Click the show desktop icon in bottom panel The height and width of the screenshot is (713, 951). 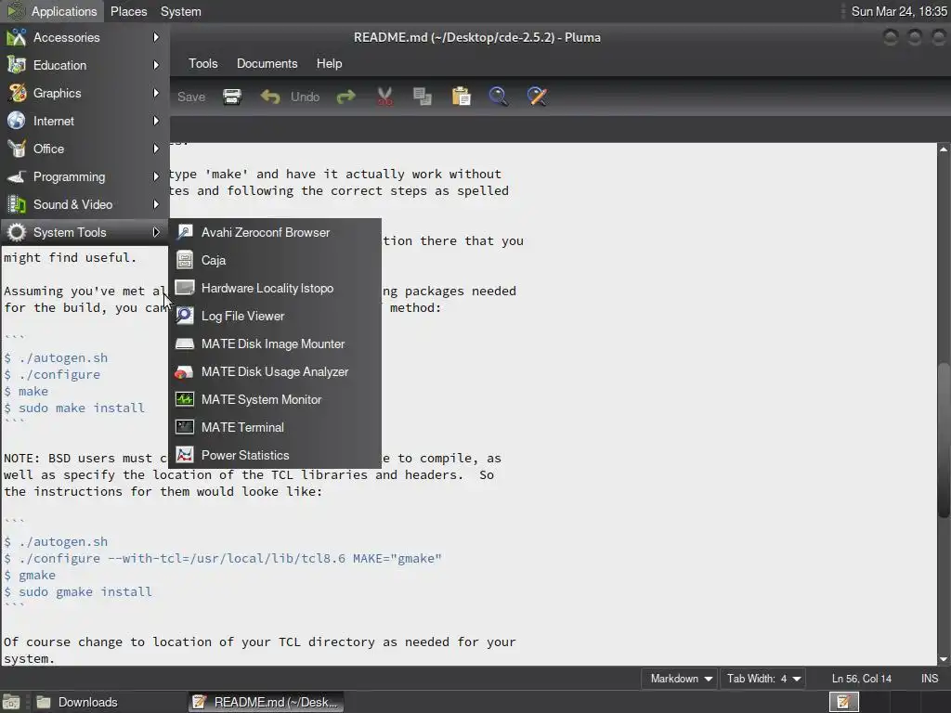10,702
